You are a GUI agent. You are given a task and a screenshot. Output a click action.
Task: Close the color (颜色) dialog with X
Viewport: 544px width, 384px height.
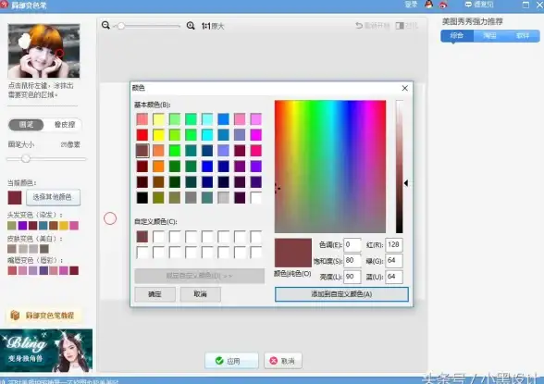(405, 88)
